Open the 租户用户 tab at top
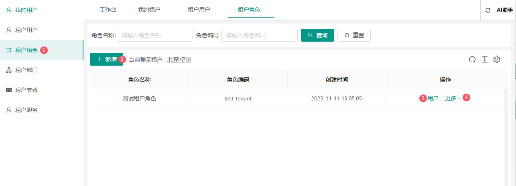The width and height of the screenshot is (516, 186). [x=199, y=10]
